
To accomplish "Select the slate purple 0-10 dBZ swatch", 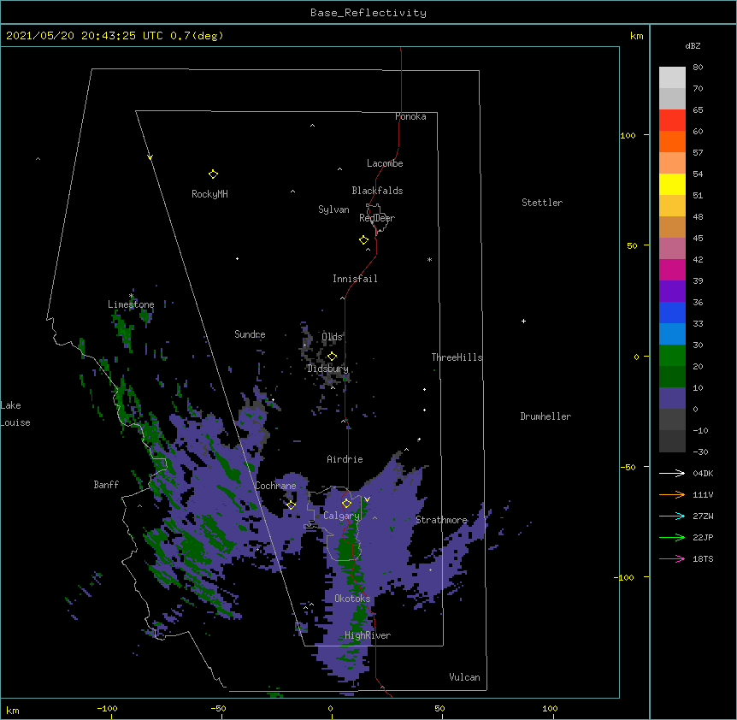I will (x=672, y=398).
